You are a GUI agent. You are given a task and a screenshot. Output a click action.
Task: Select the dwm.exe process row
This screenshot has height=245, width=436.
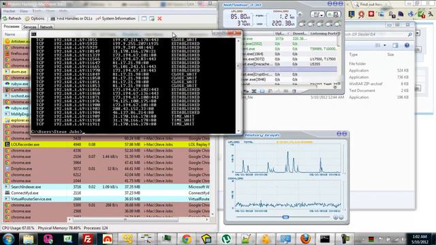click(16, 71)
